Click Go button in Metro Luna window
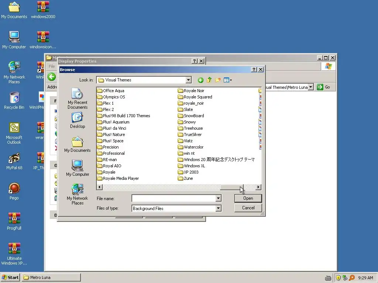Image resolution: width=378 pixels, height=283 pixels. tap(323, 87)
